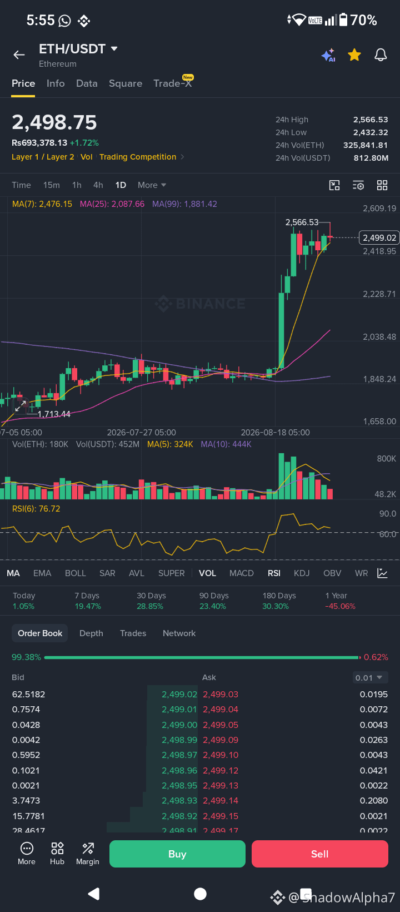Open the indicator settings chart icon

point(383,573)
